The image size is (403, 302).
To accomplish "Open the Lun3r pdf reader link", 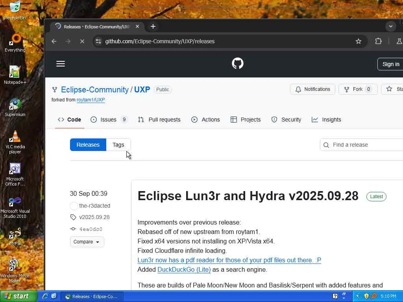I will click(x=229, y=260).
